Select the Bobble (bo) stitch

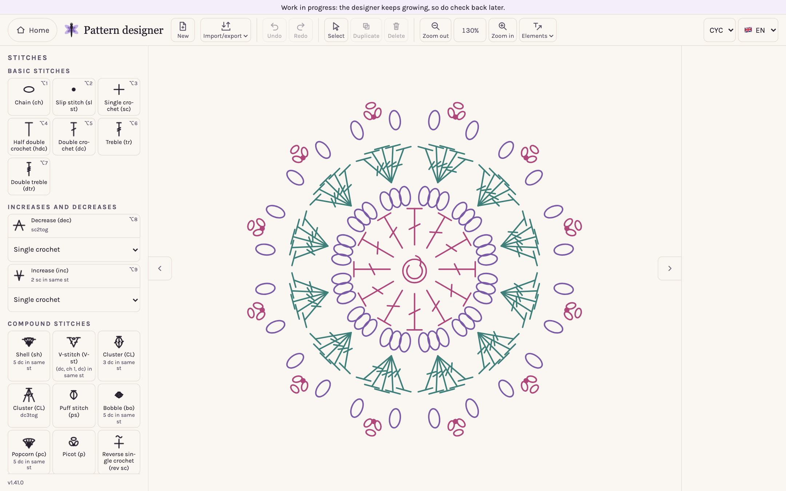point(119,406)
